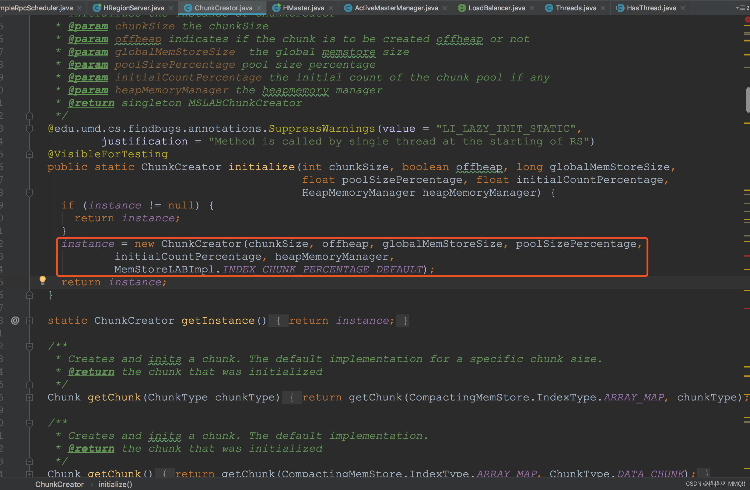This screenshot has height=490, width=750.
Task: Click ChunkCreator in the breadcrumb bar
Action: click(x=59, y=484)
